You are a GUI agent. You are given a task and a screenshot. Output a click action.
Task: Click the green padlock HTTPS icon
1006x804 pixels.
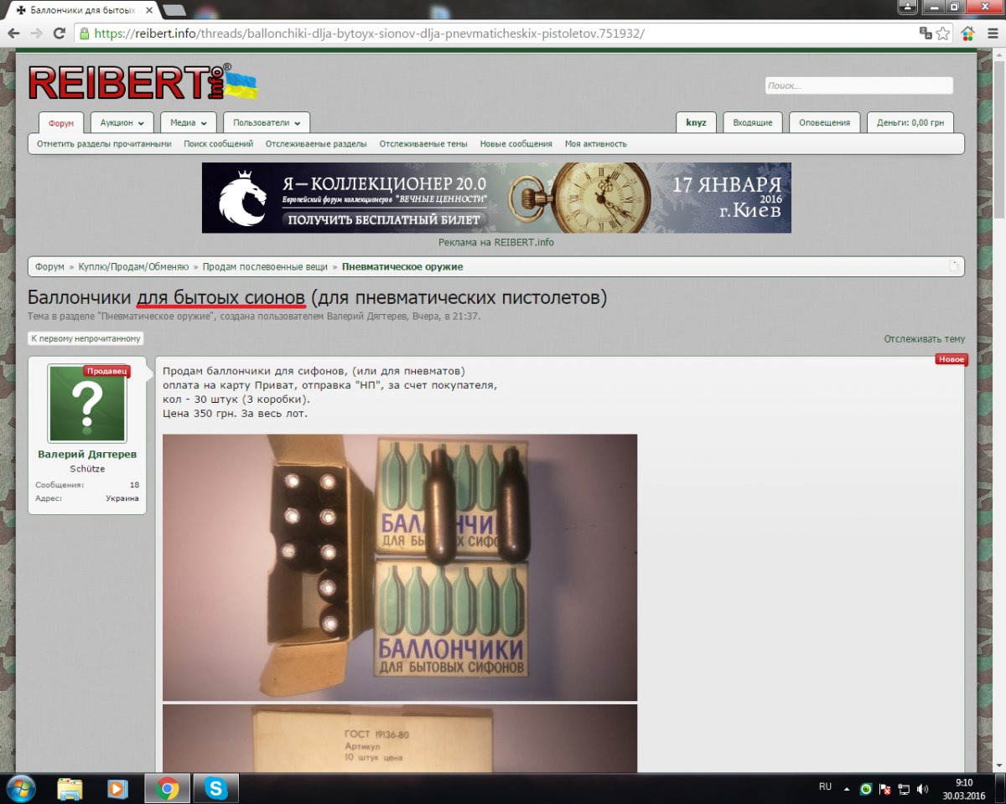click(83, 33)
